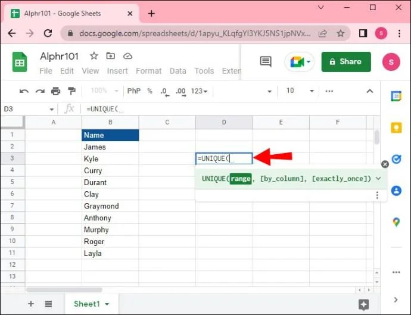Decrease decimal places button
Screen dimensions: 411x315
164,92
